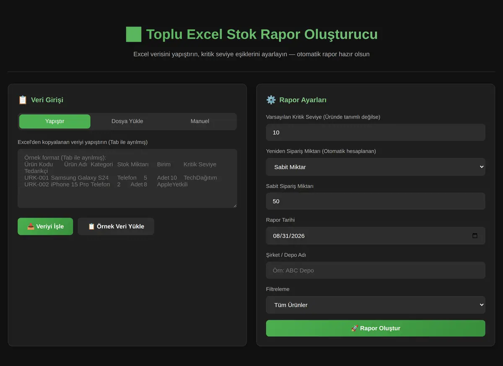
Task: Open the calendar picker icon in Rapor Tarihi
Action: [475, 236]
